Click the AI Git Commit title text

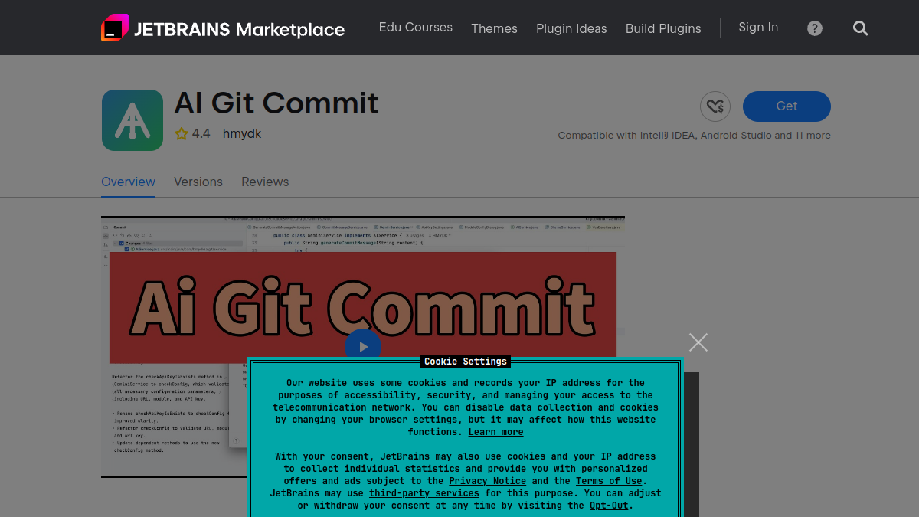pyautogui.click(x=276, y=103)
